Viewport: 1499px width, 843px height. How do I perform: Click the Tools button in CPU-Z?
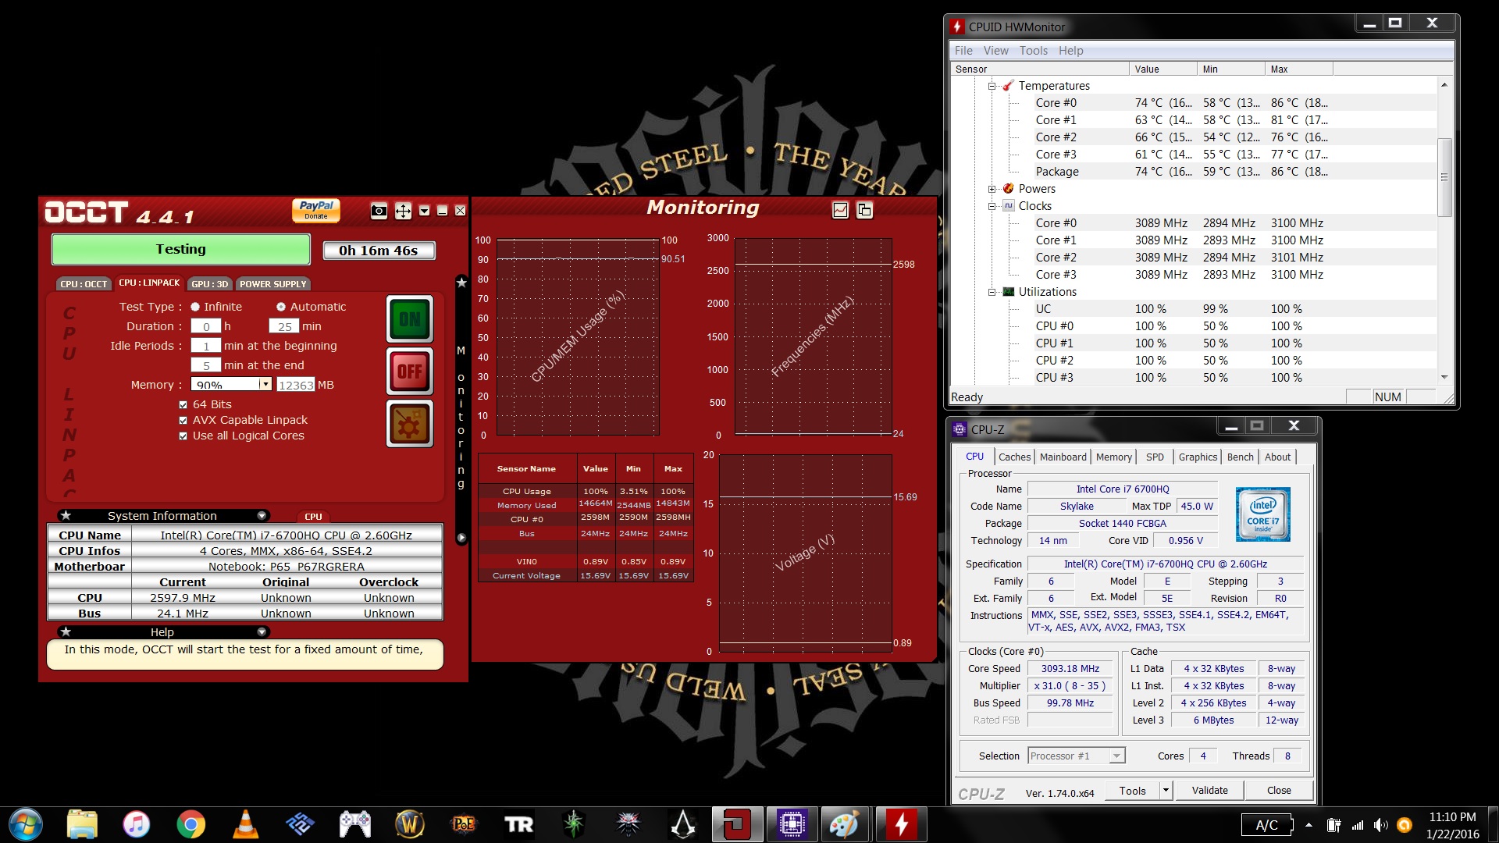click(x=1132, y=790)
